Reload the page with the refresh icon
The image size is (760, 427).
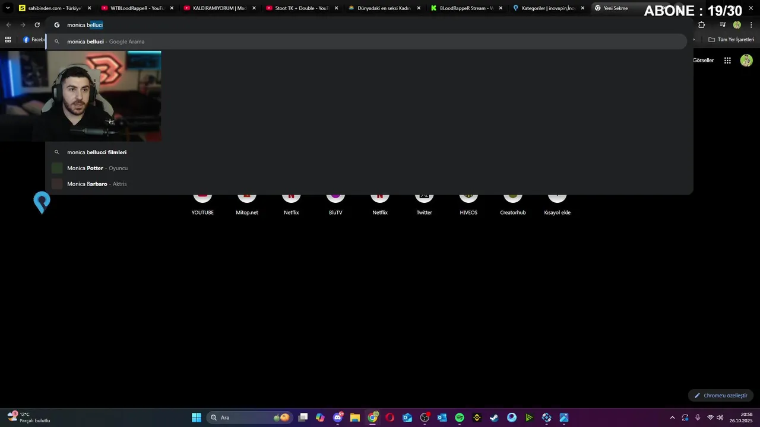[37, 25]
